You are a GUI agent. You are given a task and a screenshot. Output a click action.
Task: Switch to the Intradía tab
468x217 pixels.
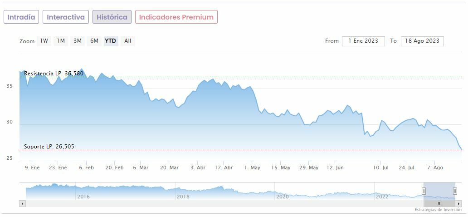click(21, 17)
